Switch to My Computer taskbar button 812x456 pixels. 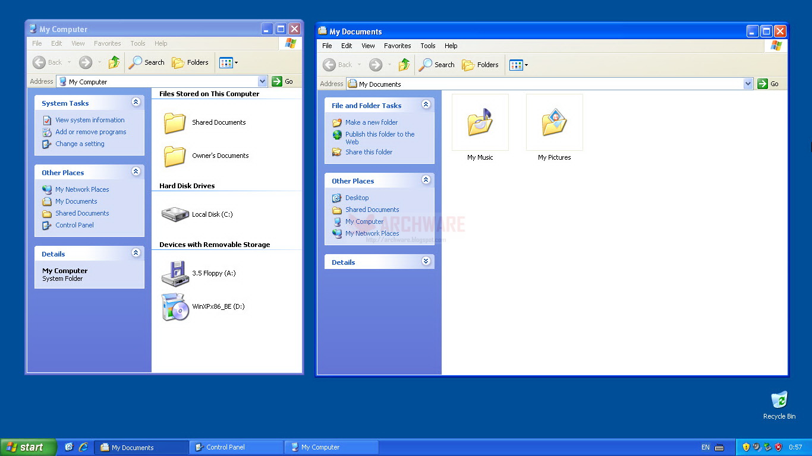(331, 447)
